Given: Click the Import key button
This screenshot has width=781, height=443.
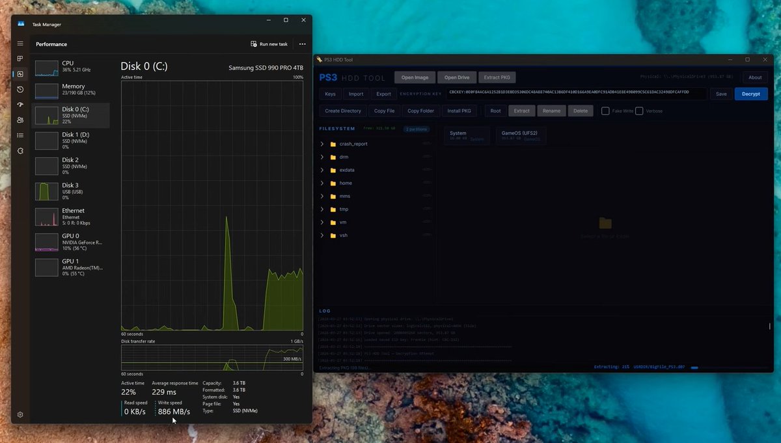Looking at the screenshot, I should (356, 94).
